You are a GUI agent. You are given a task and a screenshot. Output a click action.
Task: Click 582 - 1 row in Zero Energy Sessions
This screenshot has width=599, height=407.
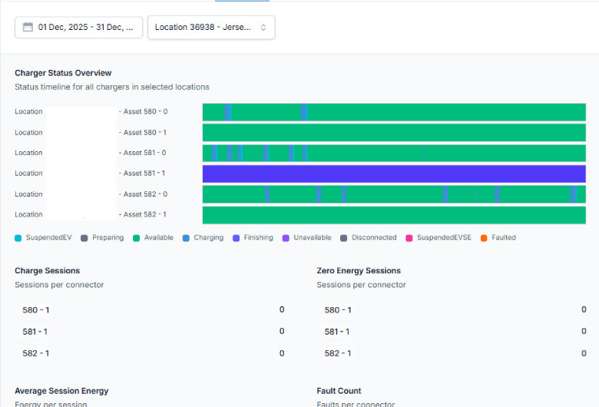[337, 353]
